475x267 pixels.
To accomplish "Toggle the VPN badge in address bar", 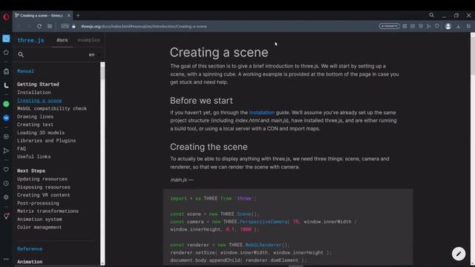I will pos(65,27).
